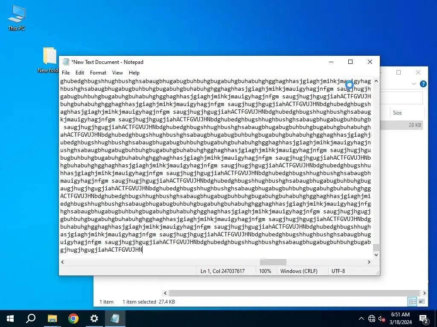Open the taskbar clock and date
This screenshot has height=327, width=437.
pyautogui.click(x=400, y=318)
